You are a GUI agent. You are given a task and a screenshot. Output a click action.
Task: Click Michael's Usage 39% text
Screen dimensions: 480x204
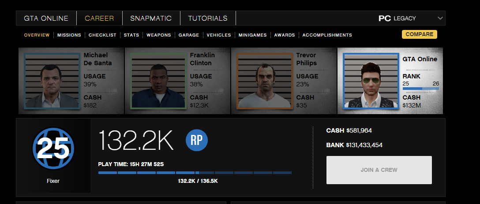click(94, 80)
